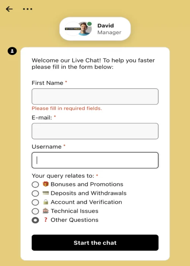The width and height of the screenshot is (190, 266).
Task: Select the Bonuses and Promotions radio button
Action: click(x=35, y=184)
